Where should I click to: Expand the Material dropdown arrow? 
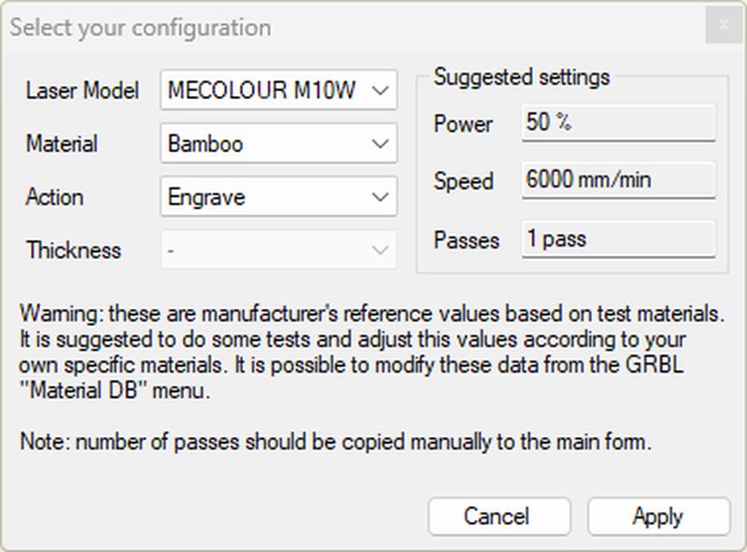point(379,144)
